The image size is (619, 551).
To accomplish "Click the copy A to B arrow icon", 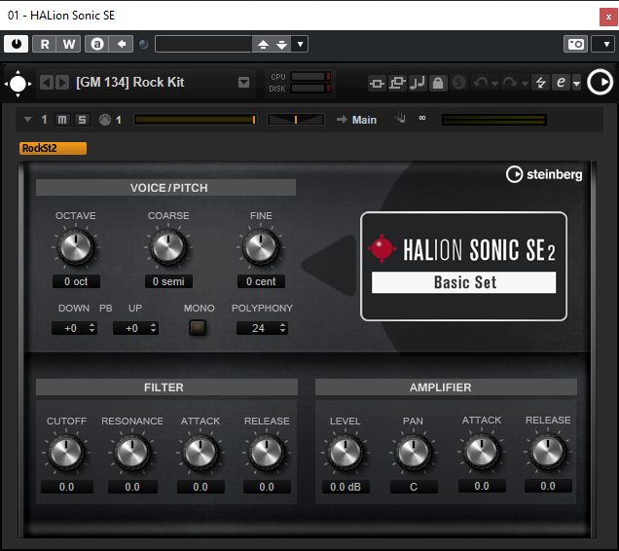I will pos(122,44).
